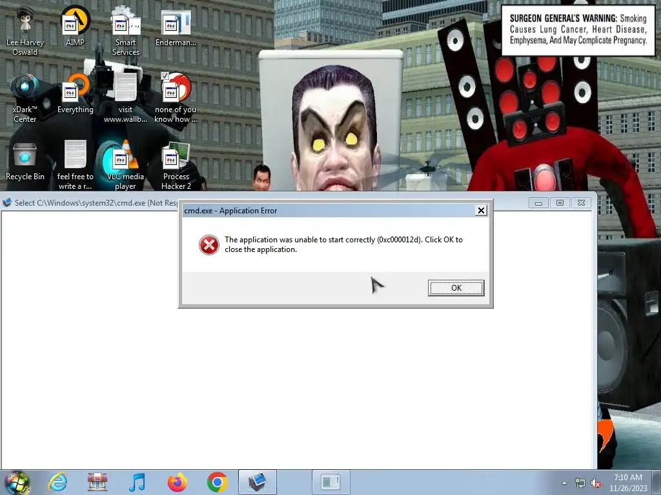Show hidden system tray icons
Screen dimensions: 661x495
tap(564, 483)
